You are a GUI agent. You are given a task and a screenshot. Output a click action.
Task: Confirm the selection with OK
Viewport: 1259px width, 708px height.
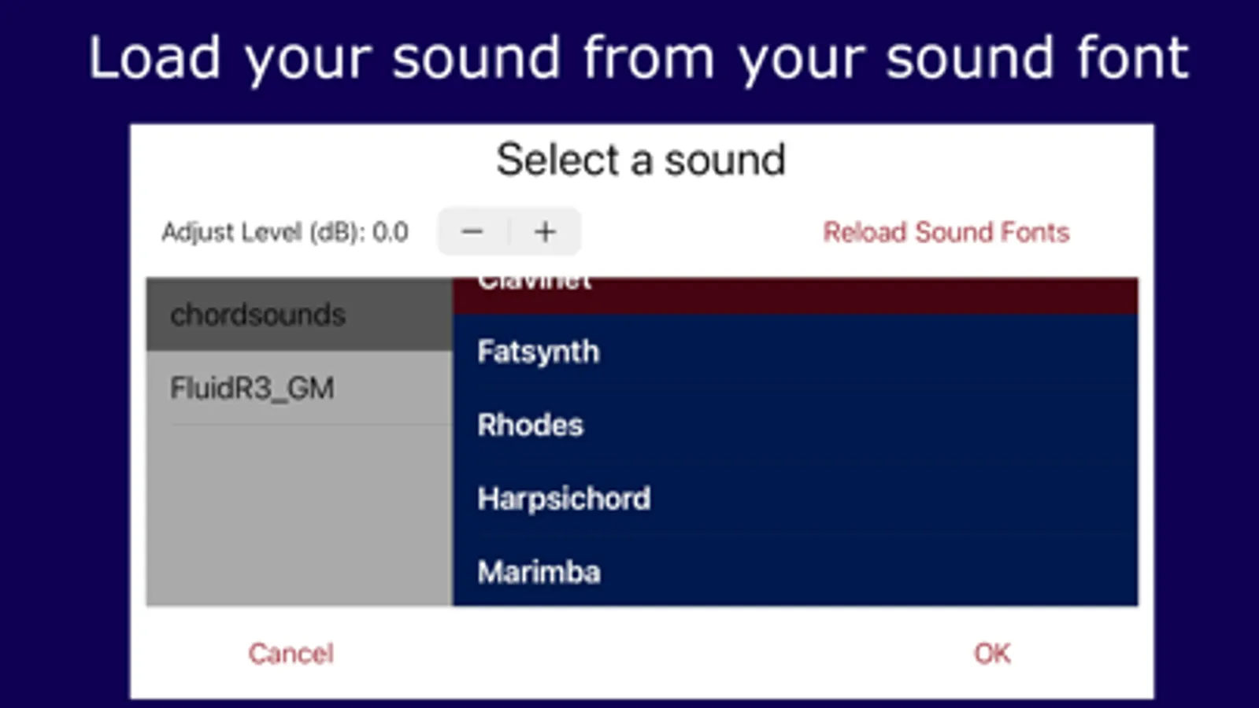991,653
